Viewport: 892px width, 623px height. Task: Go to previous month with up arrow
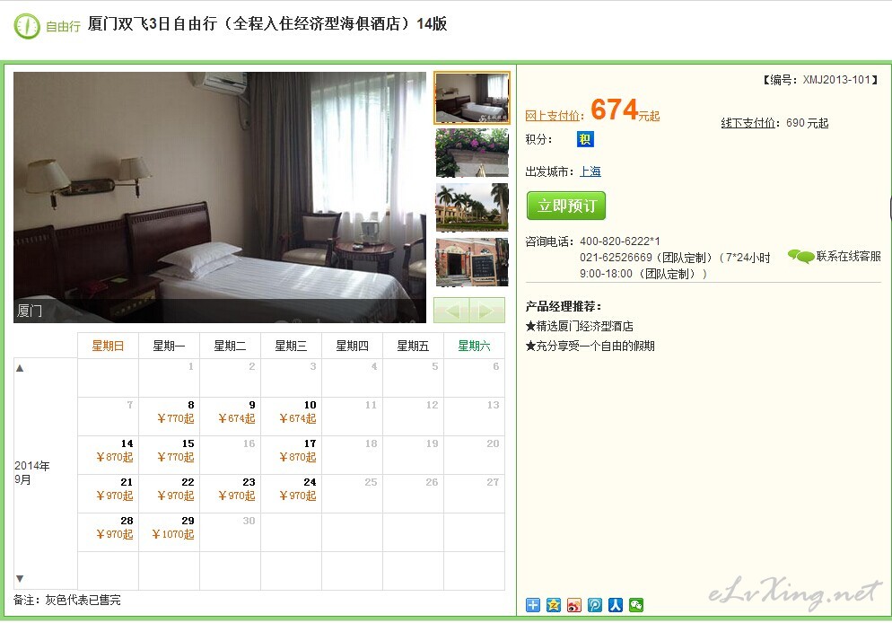[20, 368]
